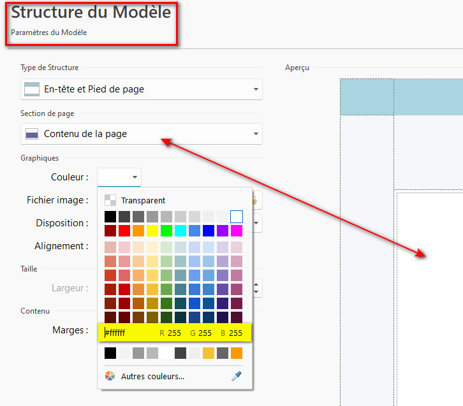Click the Transparent checkerboard icon
463x406 pixels.
point(110,200)
